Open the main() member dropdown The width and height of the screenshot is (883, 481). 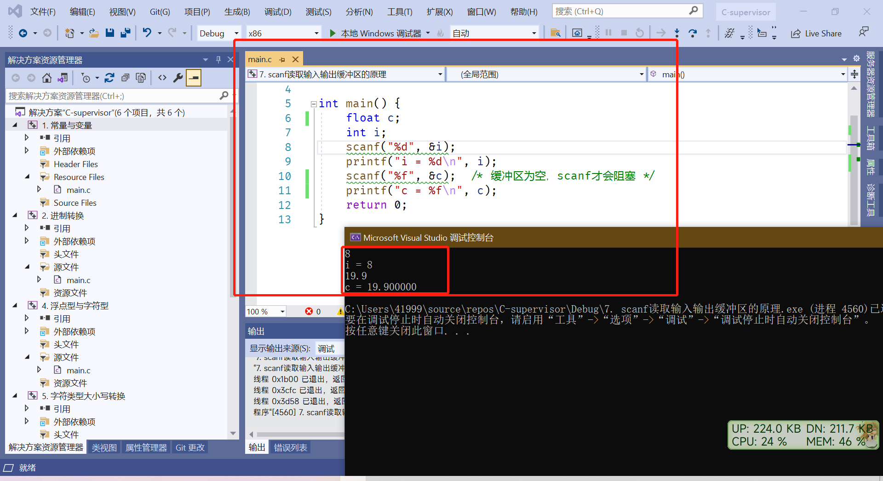[x=843, y=74]
